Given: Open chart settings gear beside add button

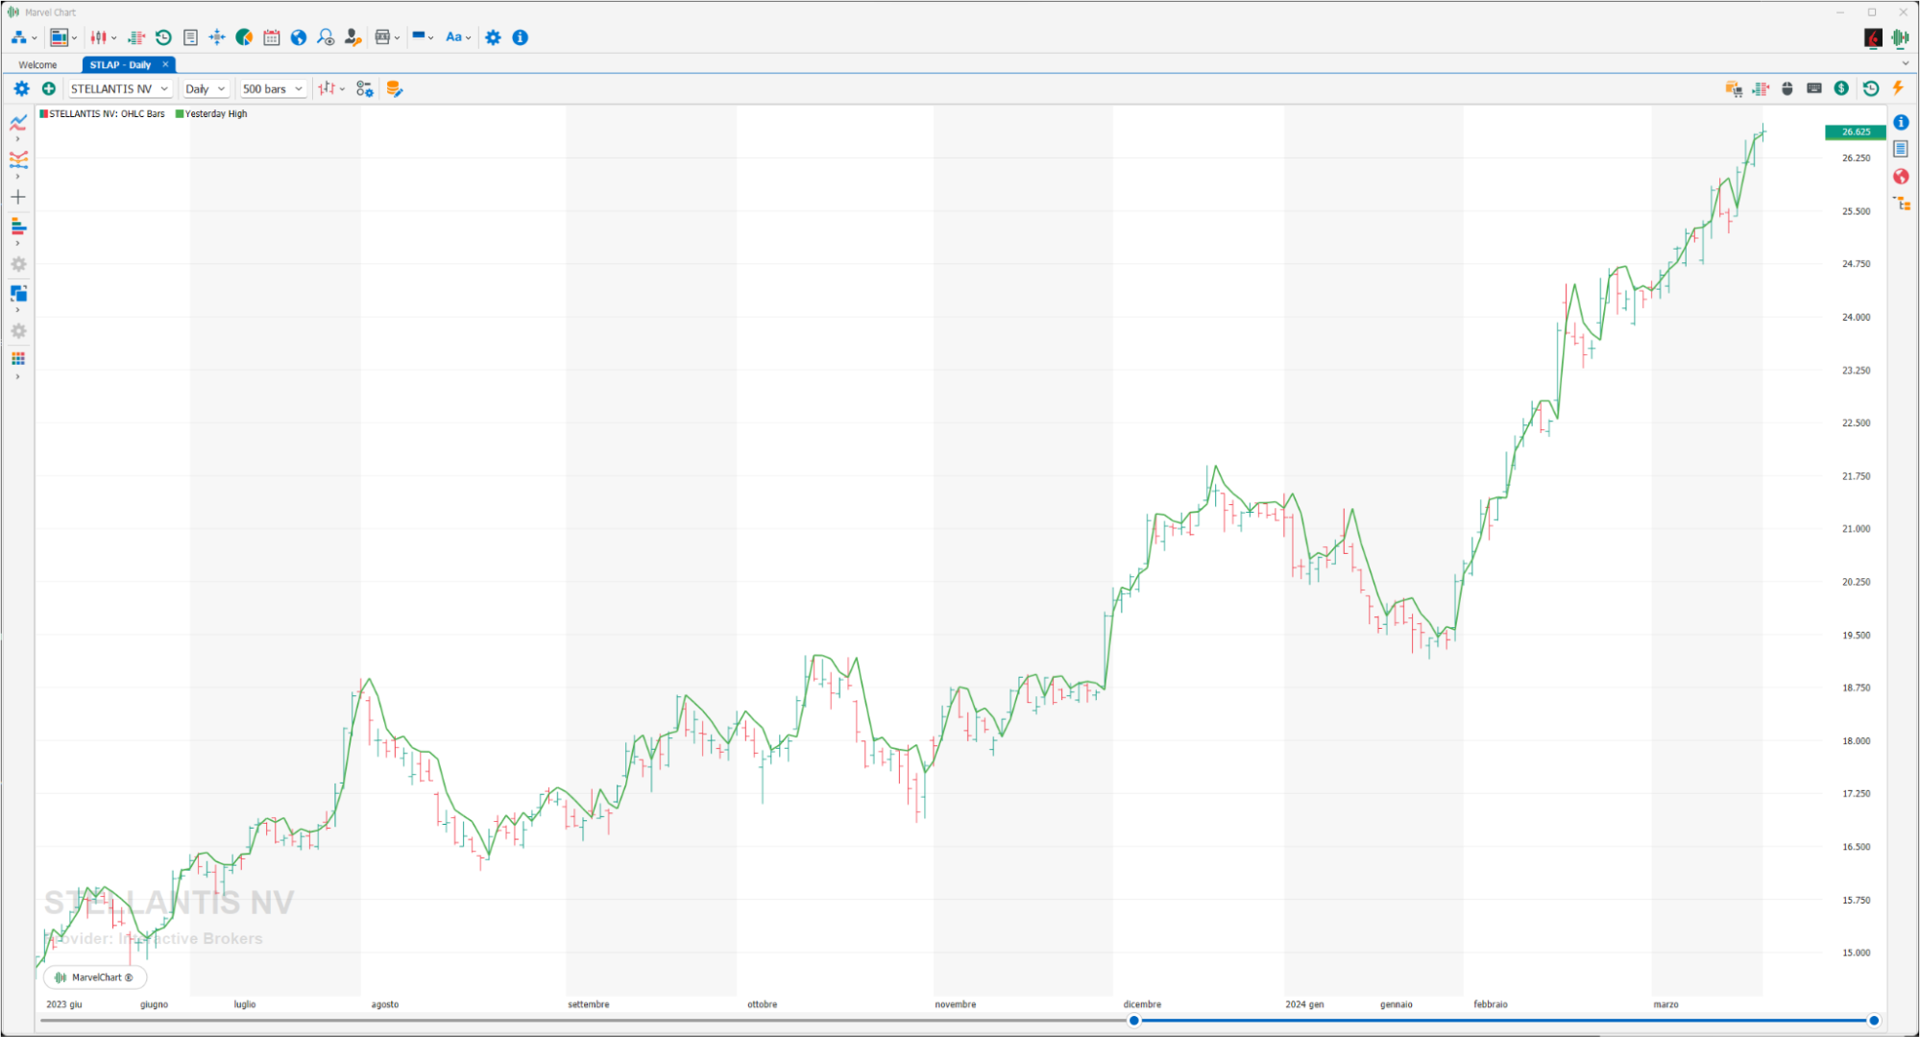Looking at the screenshot, I should coord(21,88).
